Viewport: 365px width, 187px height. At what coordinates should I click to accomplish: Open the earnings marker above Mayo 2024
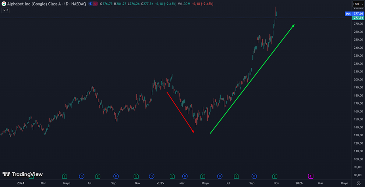pyautogui.click(x=65, y=176)
